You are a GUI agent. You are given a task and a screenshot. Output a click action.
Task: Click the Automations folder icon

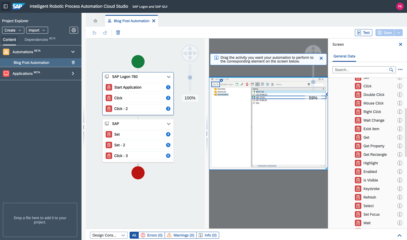[6, 52]
